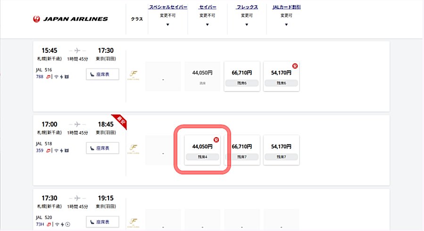Viewport: 424px width, 231px height.
Task: Click the power outlet icon for JAL 518
Action: click(61, 151)
